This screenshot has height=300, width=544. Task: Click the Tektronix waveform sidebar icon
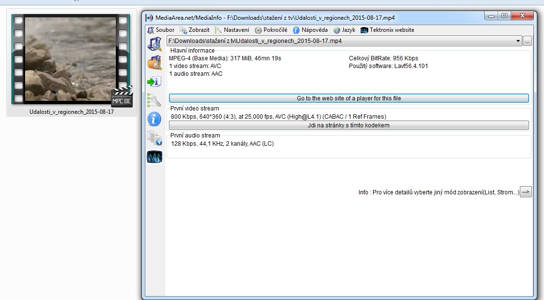[x=154, y=157]
